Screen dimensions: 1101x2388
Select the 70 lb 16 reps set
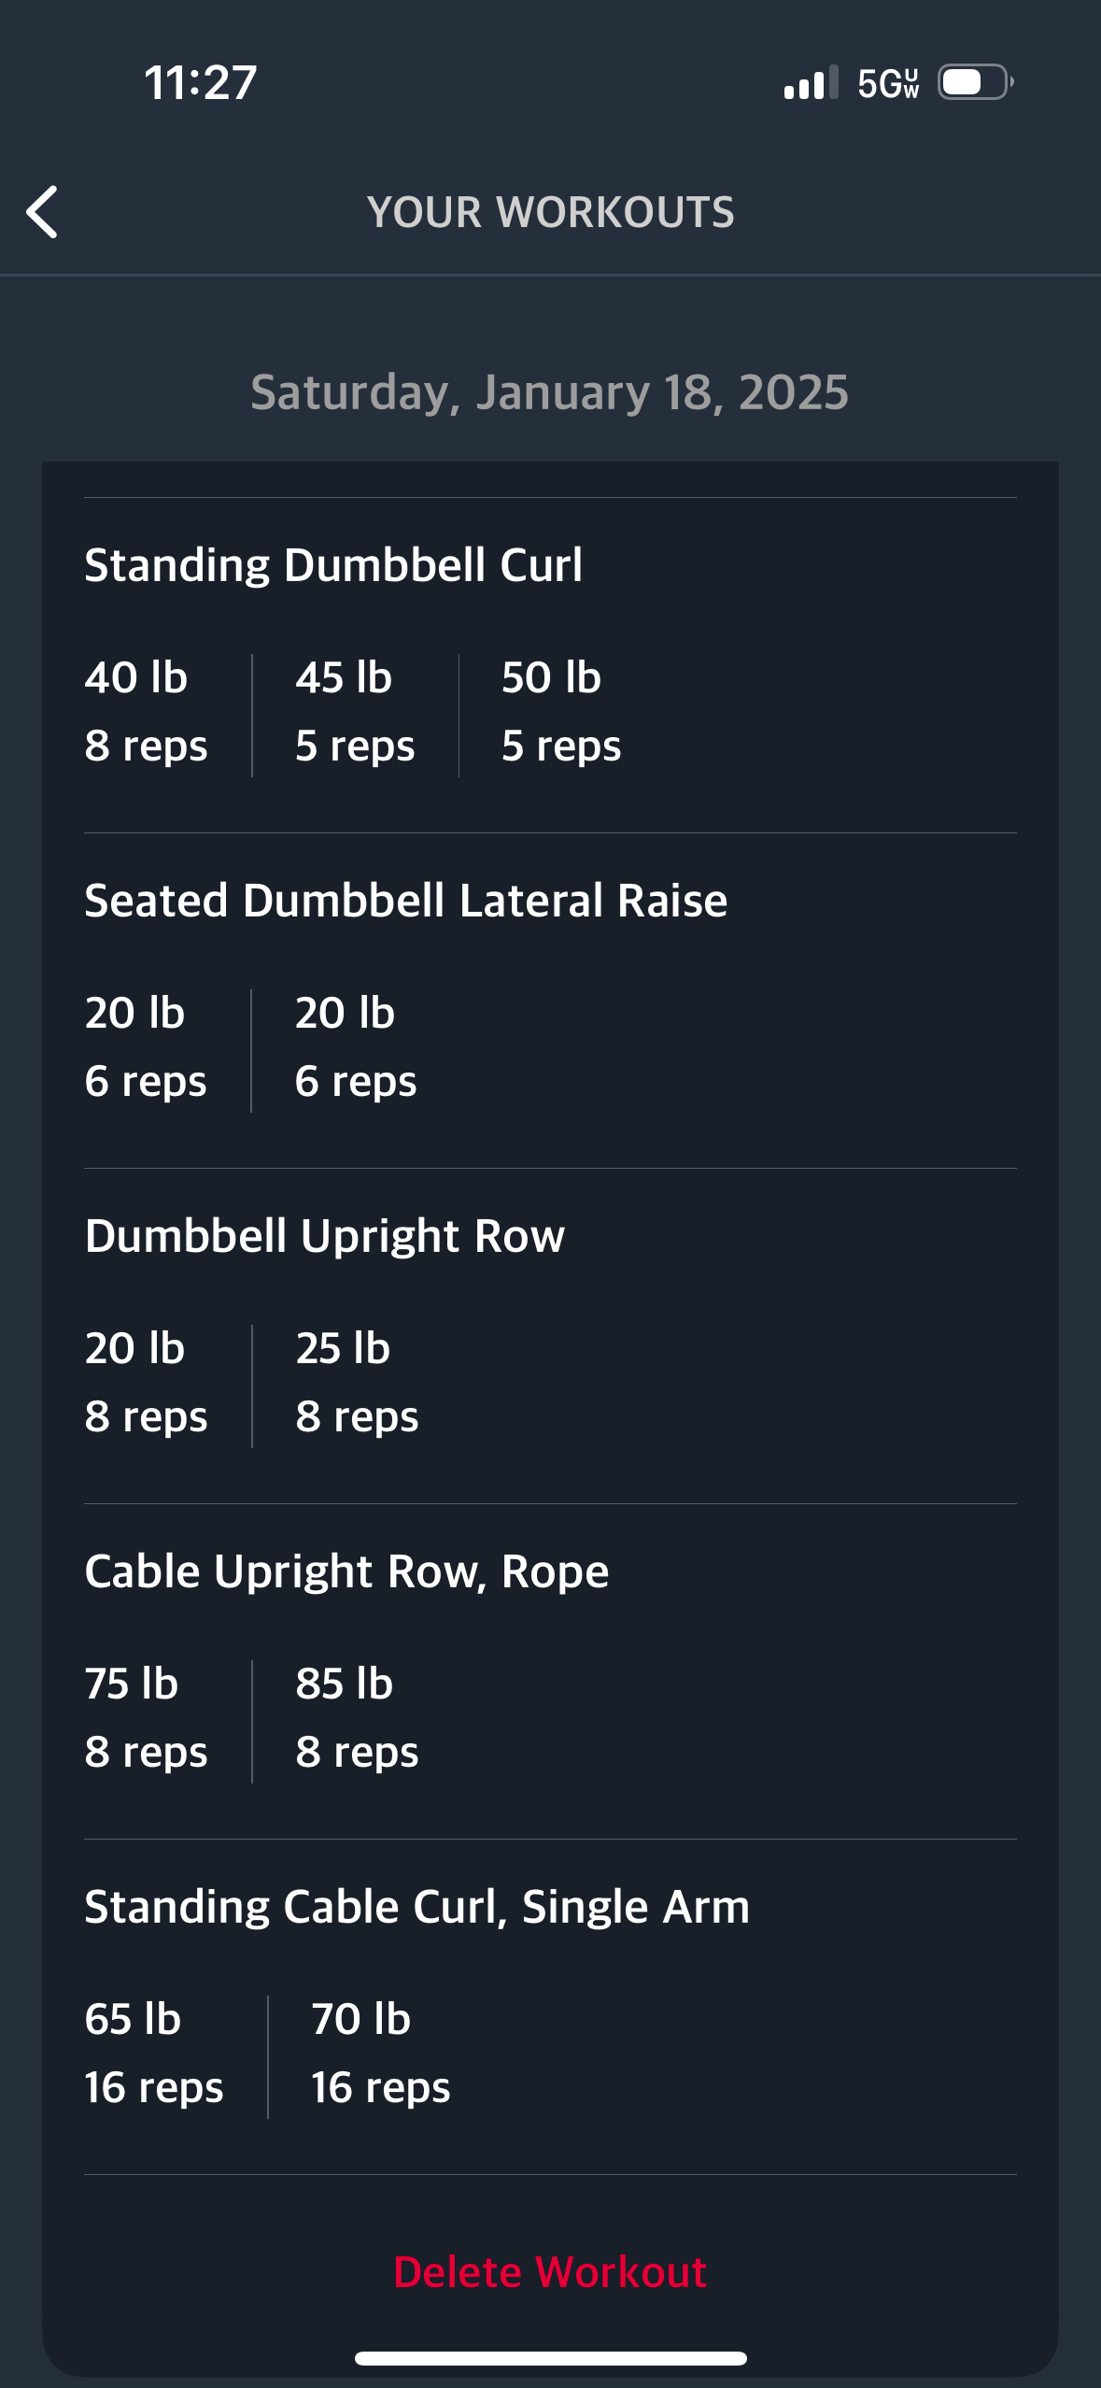click(x=380, y=2053)
